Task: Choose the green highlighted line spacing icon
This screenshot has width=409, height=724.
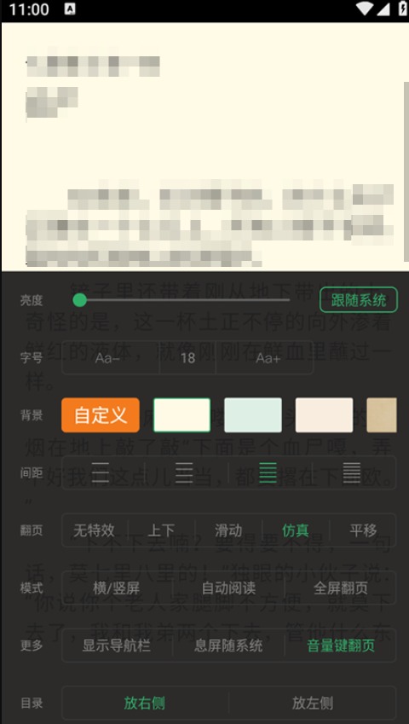Action: coord(268,472)
